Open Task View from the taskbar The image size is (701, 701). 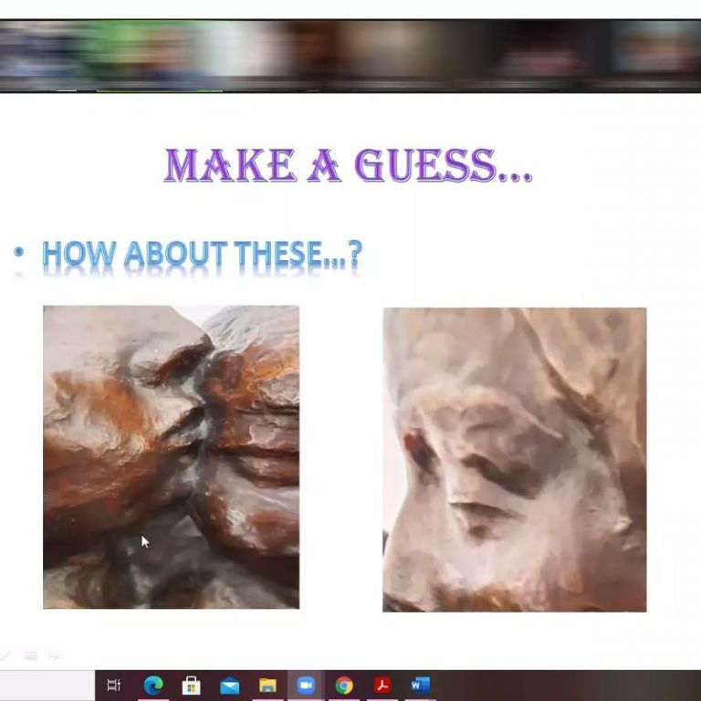click(x=114, y=685)
